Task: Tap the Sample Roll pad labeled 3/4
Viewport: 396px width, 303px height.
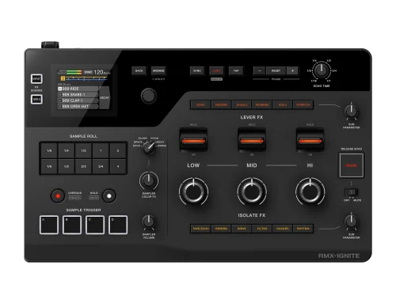Action: (x=101, y=166)
